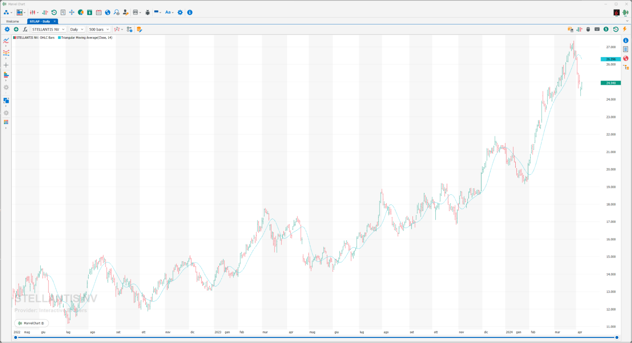Open the STELLANTIS NV symbol dropdown
This screenshot has width=632, height=343.
coord(49,29)
